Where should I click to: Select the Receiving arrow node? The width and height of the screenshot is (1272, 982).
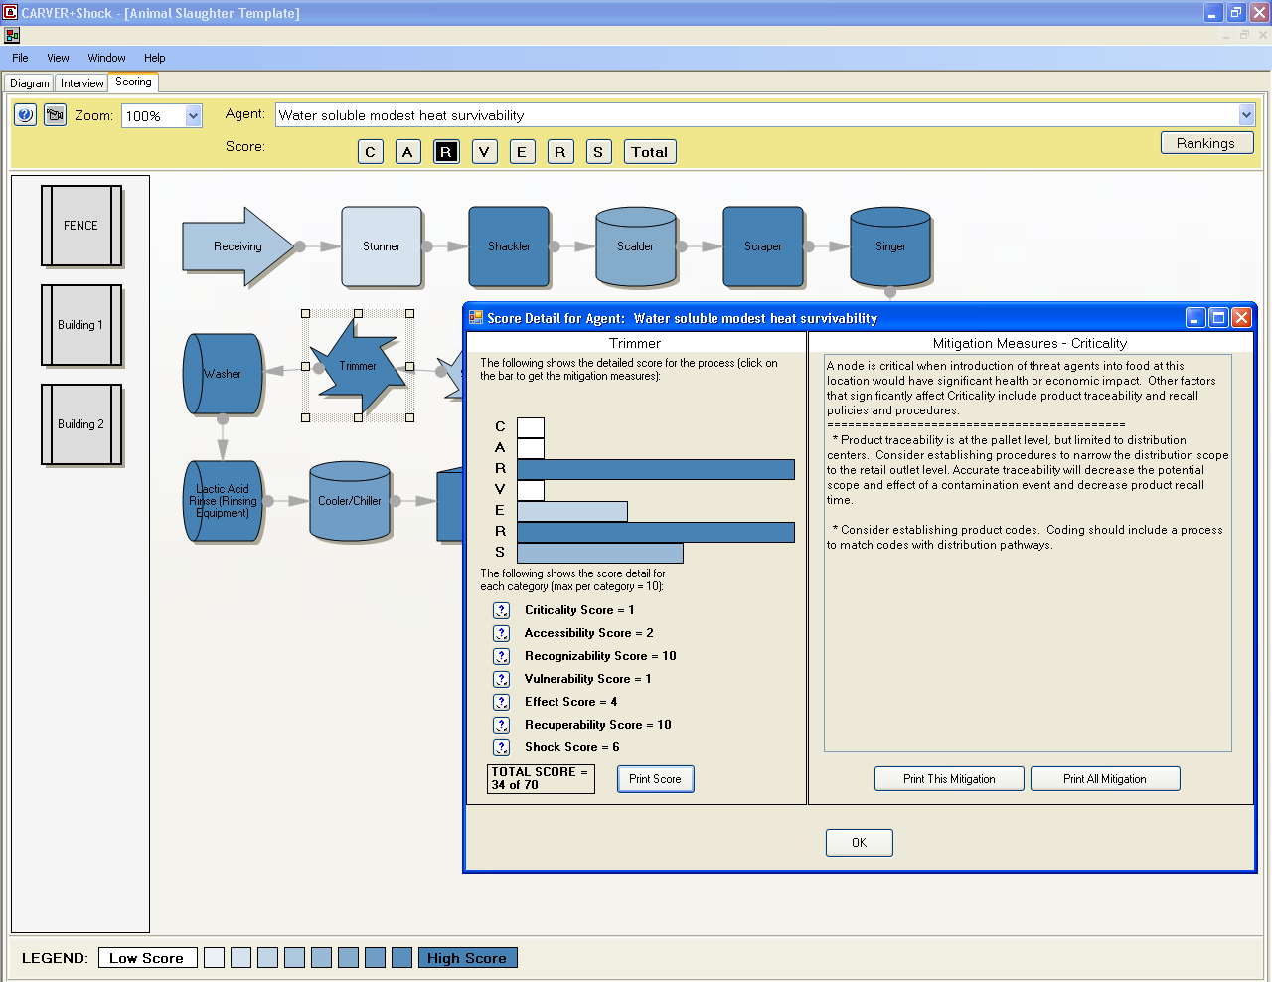(238, 246)
